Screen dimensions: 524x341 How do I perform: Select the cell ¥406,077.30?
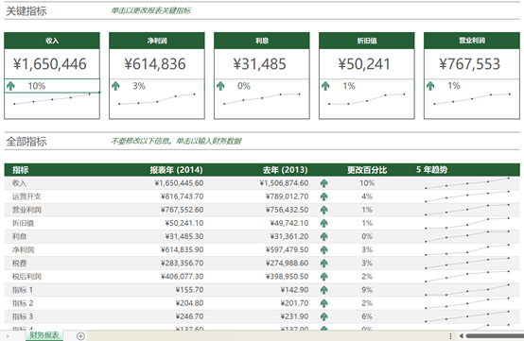(x=182, y=277)
